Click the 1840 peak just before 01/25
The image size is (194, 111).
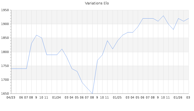(x=107, y=41)
